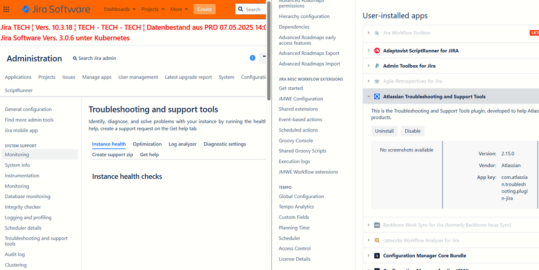Click catworkx Workflow Analyser icon
The height and width of the screenshot is (270, 539).
[377, 240]
